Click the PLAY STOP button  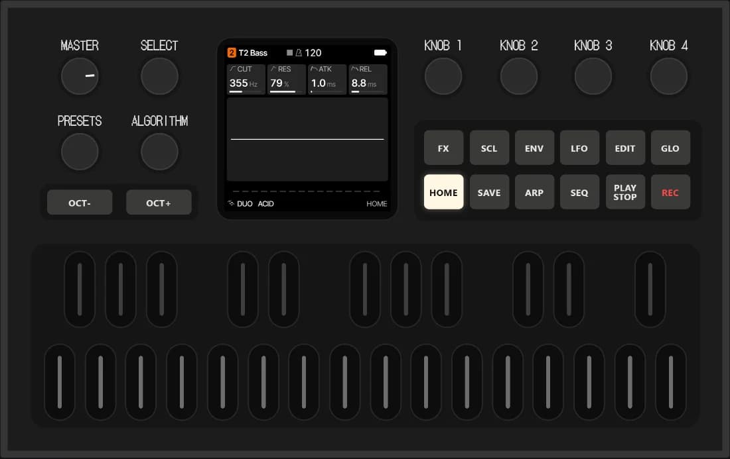pyautogui.click(x=624, y=192)
